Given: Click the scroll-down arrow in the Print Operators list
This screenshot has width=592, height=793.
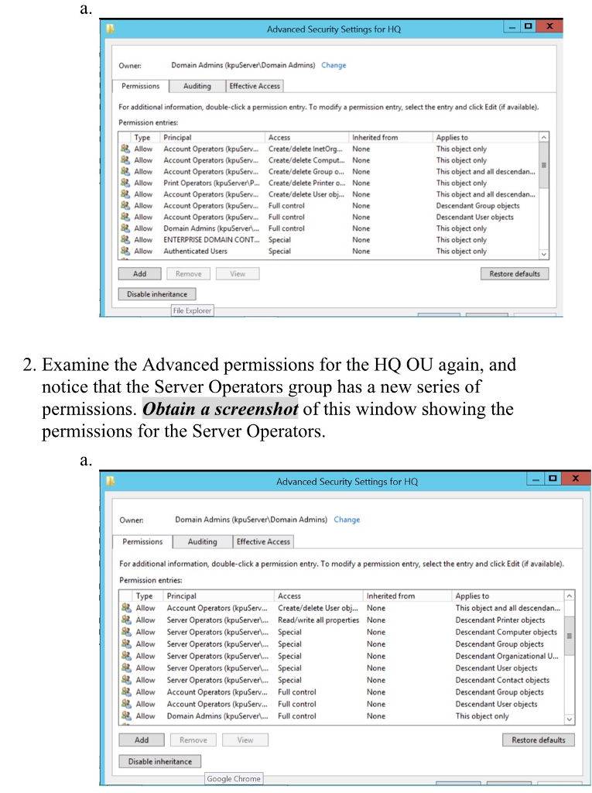Looking at the screenshot, I should [x=544, y=254].
